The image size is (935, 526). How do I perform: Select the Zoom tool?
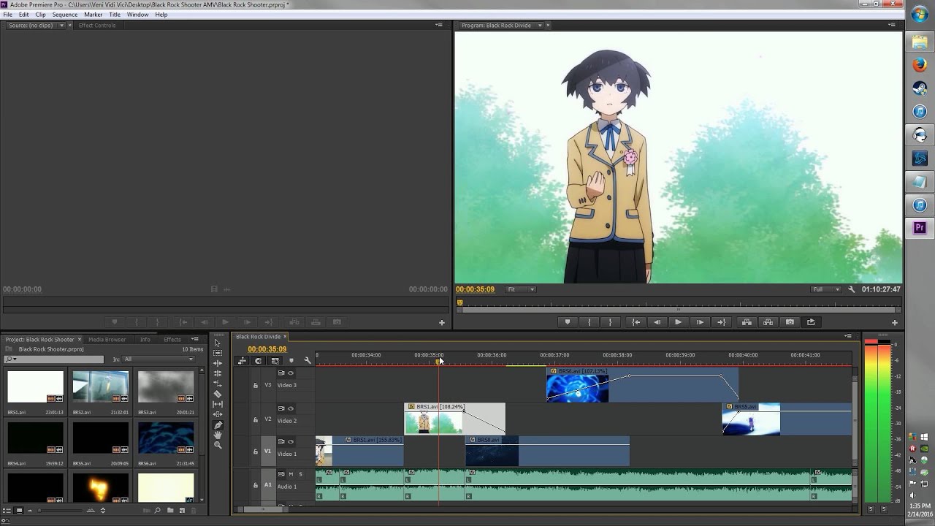(x=217, y=445)
